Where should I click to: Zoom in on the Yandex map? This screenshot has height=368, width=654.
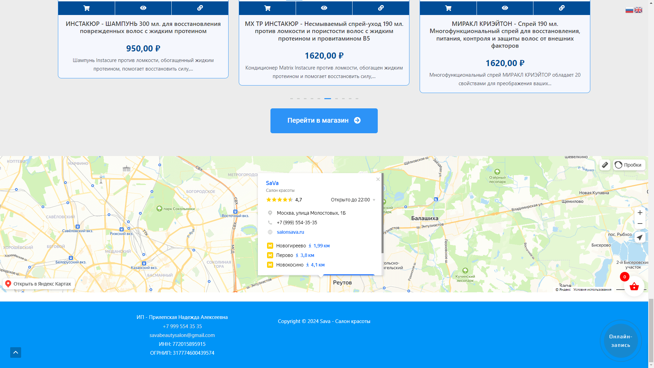pos(640,213)
